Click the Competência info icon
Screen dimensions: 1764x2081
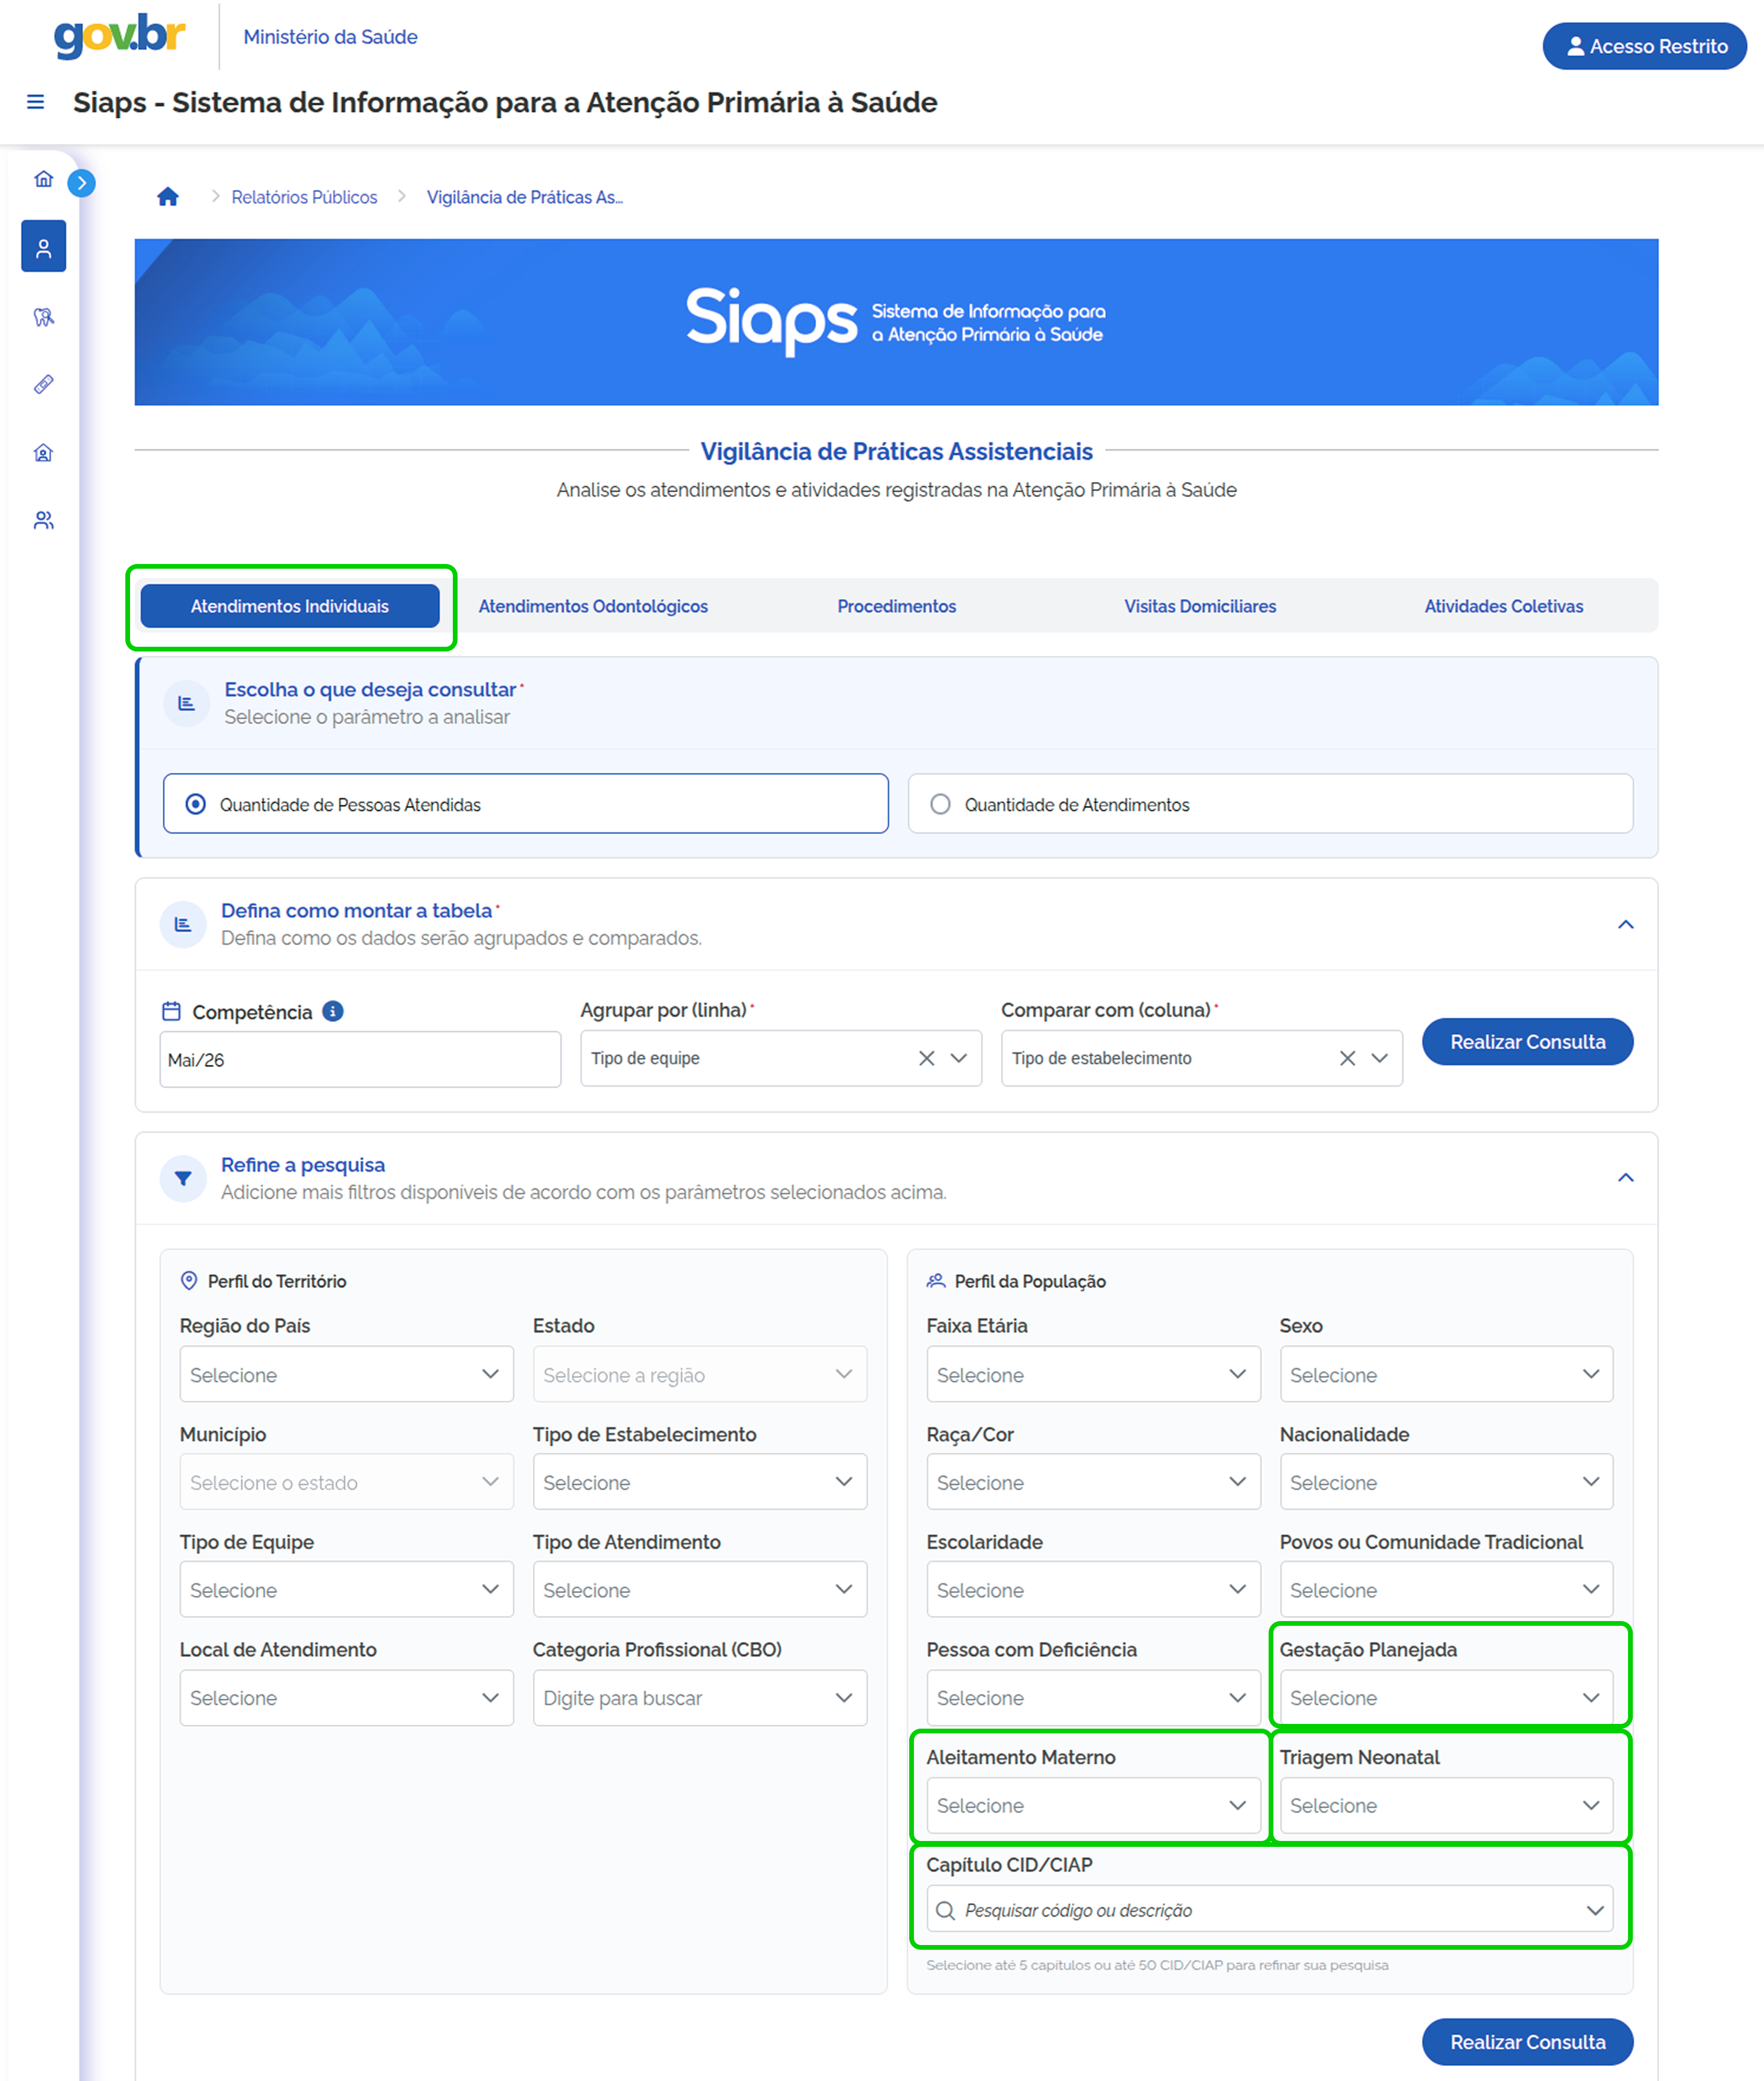333,1011
